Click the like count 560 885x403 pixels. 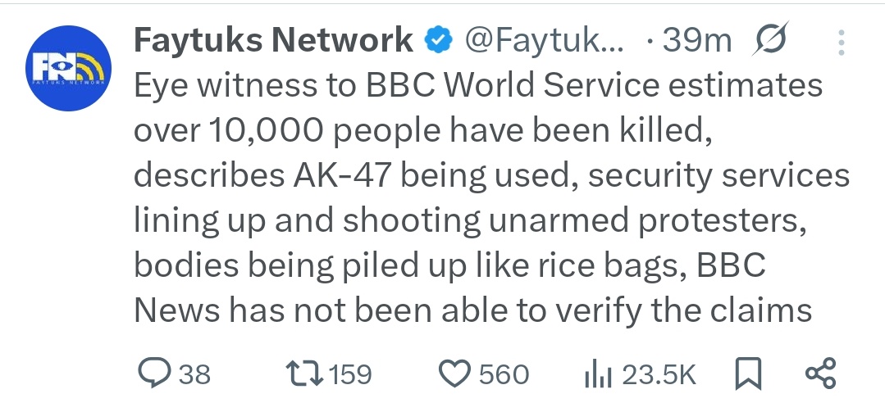[504, 375]
